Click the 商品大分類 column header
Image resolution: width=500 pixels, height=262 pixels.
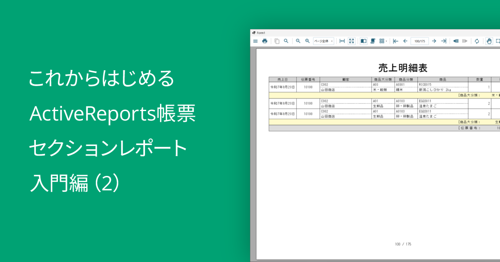coord(383,79)
